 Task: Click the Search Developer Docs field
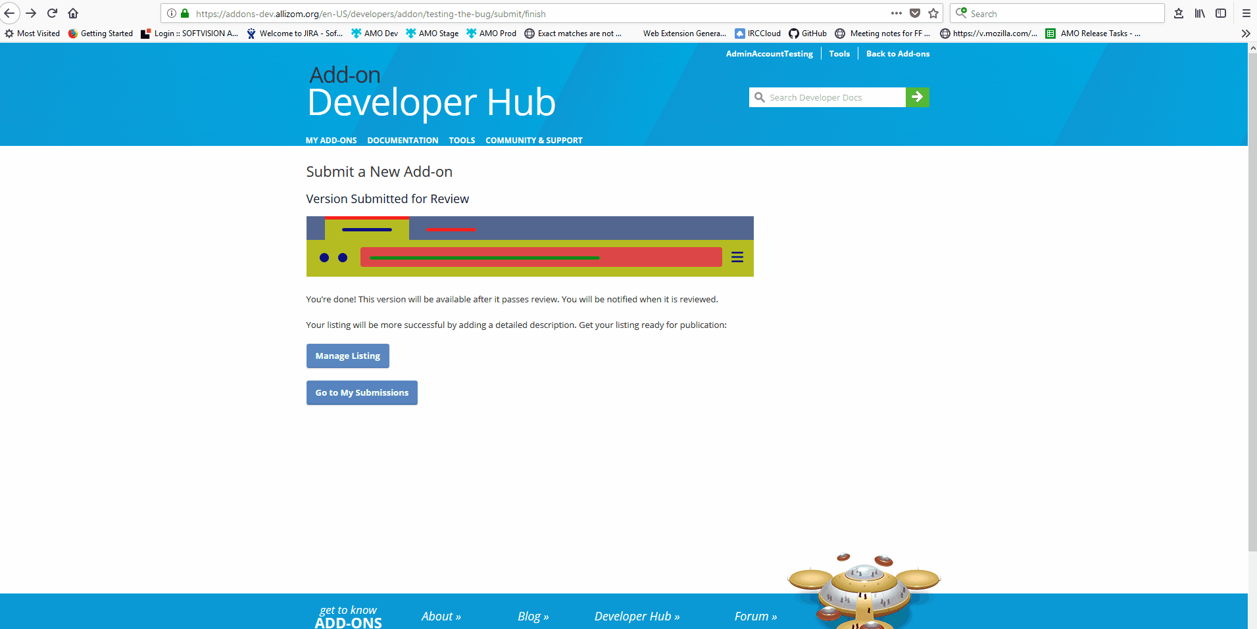[x=827, y=97]
